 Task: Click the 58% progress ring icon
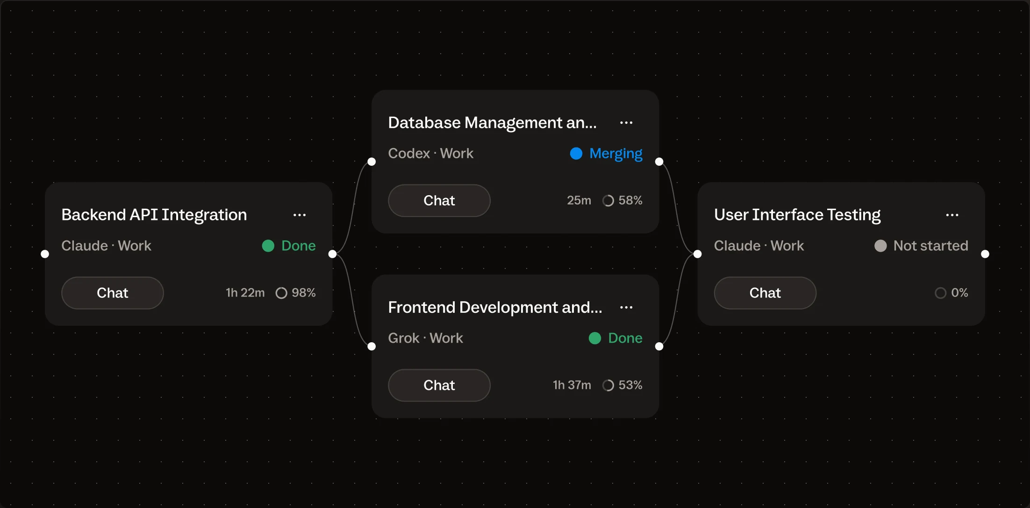click(x=608, y=200)
